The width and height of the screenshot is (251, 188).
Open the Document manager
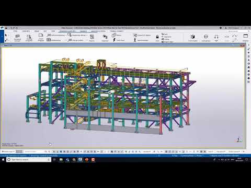[x=17, y=38]
